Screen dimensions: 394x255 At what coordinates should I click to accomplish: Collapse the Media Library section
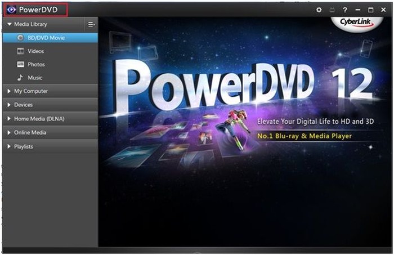pos(9,24)
